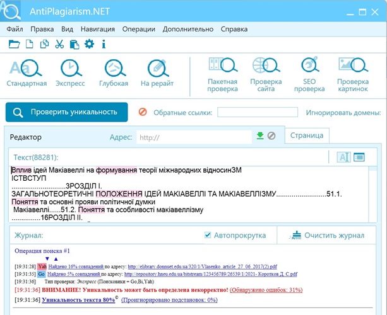
Task: Click 'Проигнорировано подстановок: 0%' link
Action: tap(169, 300)
